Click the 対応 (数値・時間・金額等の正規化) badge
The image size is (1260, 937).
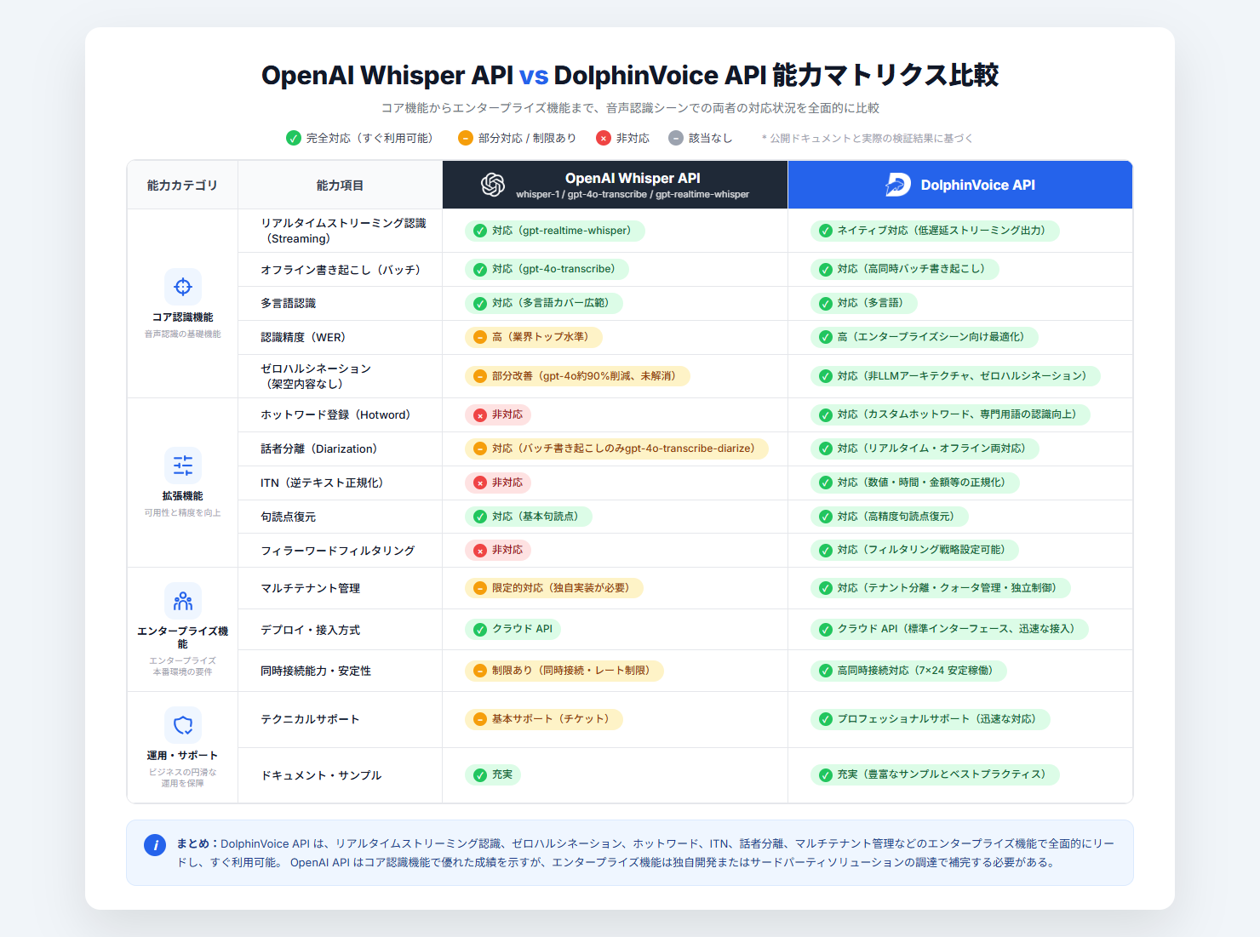[914, 483]
